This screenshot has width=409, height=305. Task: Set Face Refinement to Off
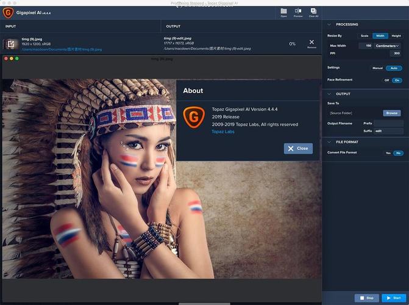386,80
